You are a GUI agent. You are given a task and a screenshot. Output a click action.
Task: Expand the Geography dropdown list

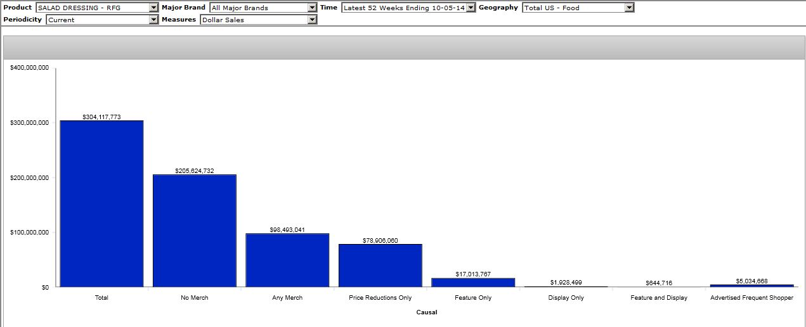(628, 8)
